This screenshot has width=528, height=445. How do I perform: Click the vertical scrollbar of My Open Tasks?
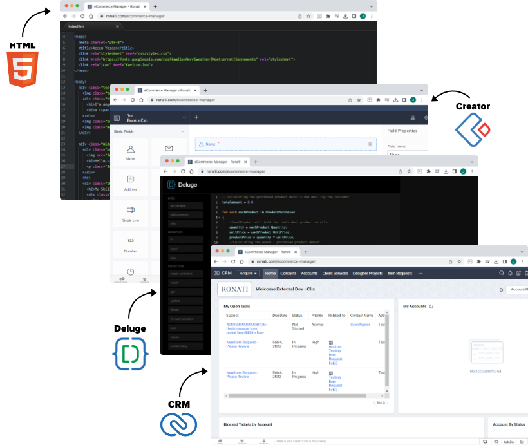pyautogui.click(x=387, y=350)
